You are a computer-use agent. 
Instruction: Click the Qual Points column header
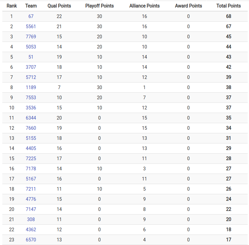[59, 6]
